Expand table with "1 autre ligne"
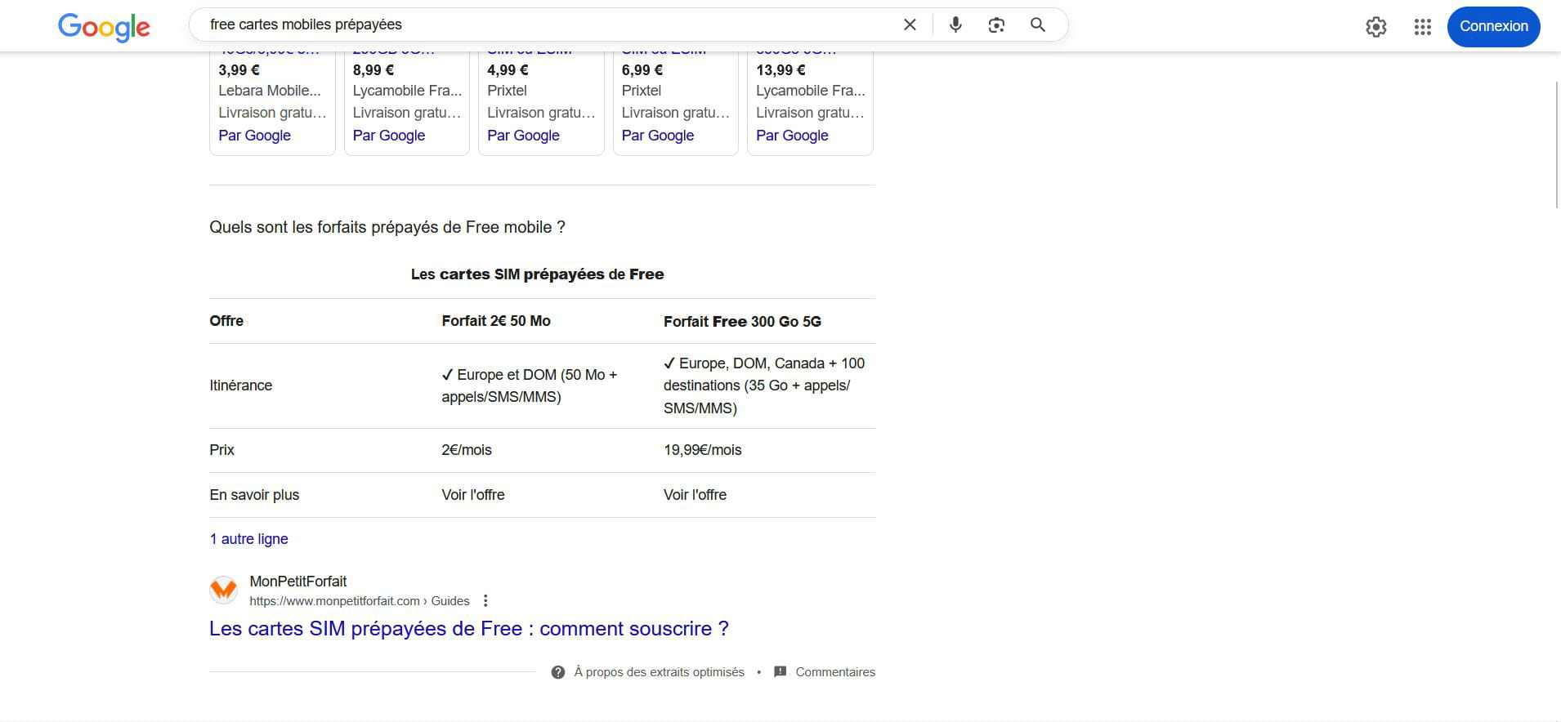 [248, 539]
